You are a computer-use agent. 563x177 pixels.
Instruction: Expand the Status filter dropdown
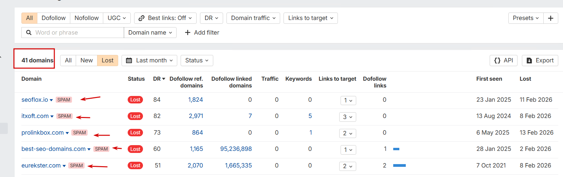(197, 60)
